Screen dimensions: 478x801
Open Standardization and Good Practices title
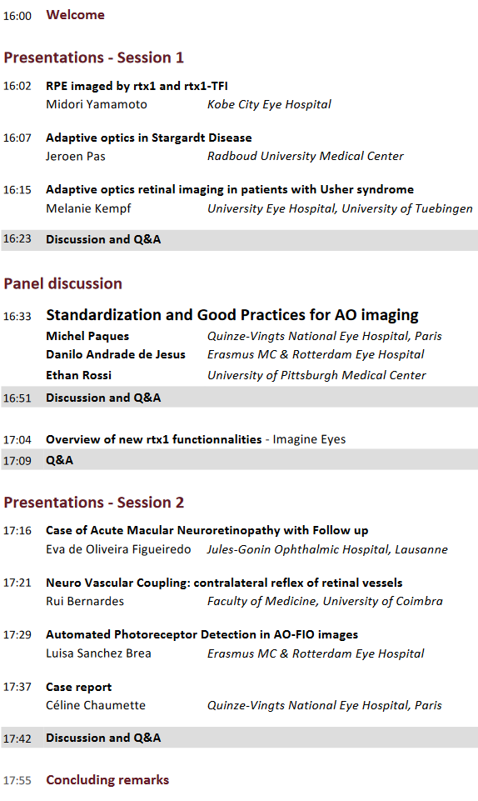232,315
